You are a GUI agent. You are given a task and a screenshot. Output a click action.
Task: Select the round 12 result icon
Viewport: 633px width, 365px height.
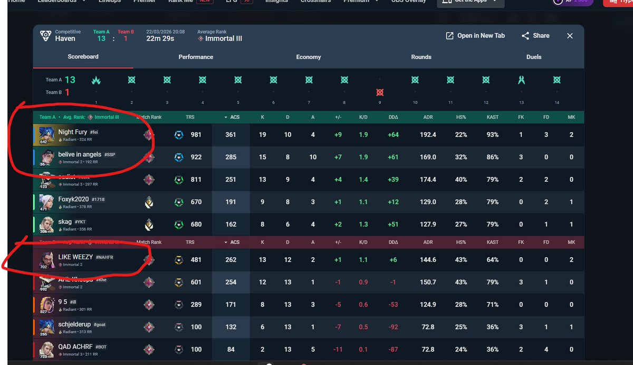pos(486,80)
